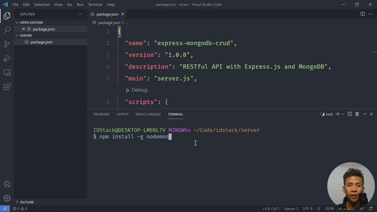Select the package.json editor tab

[107, 14]
